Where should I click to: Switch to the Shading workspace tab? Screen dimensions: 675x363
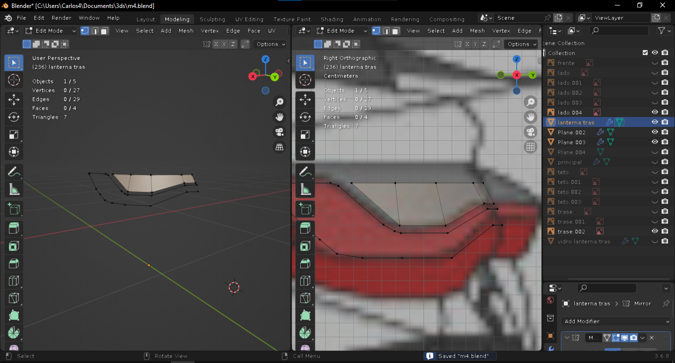point(332,19)
